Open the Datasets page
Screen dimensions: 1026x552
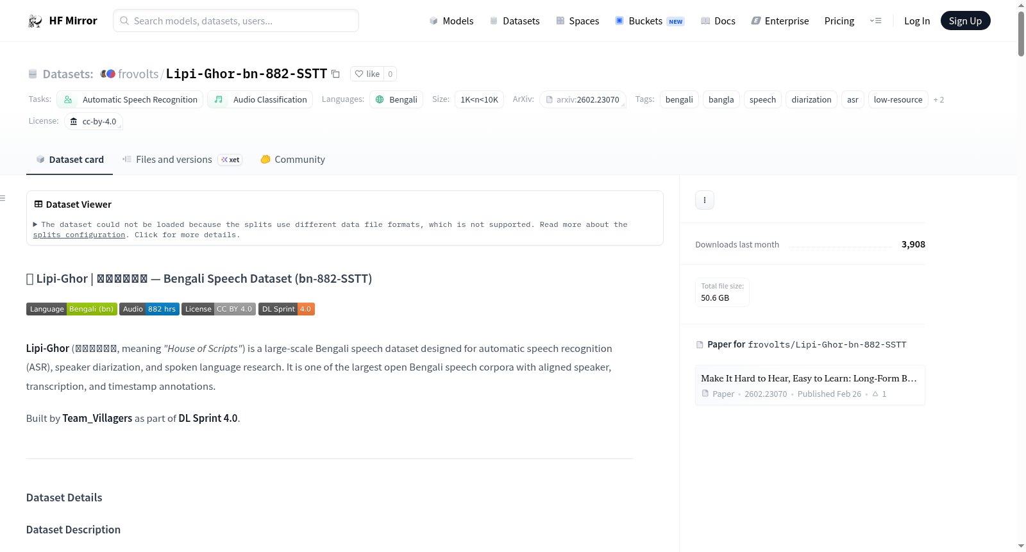515,21
